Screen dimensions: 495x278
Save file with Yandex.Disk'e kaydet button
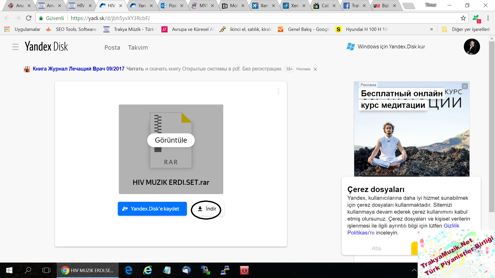(152, 209)
